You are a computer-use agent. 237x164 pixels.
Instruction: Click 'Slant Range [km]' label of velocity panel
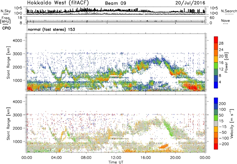(8, 124)
